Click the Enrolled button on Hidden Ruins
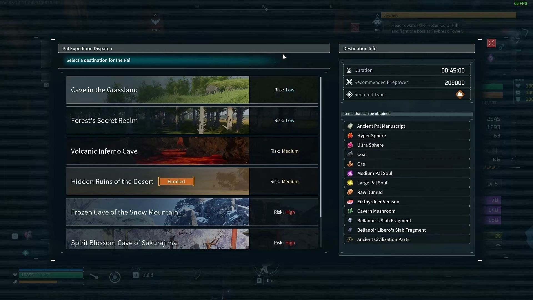Viewport: 533px width, 300px height. [x=176, y=181]
